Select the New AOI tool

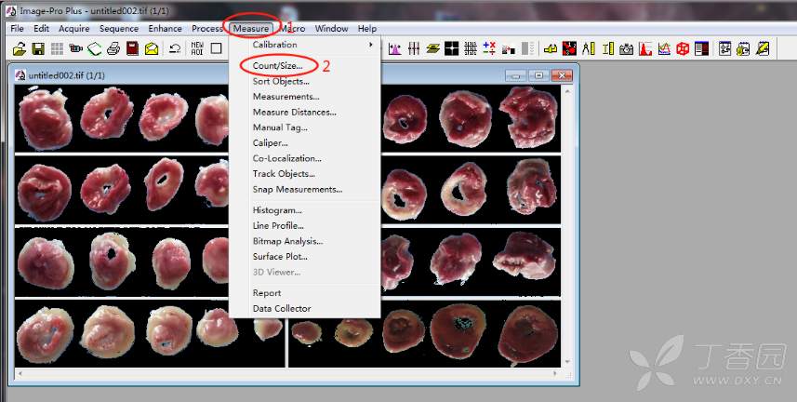(196, 48)
